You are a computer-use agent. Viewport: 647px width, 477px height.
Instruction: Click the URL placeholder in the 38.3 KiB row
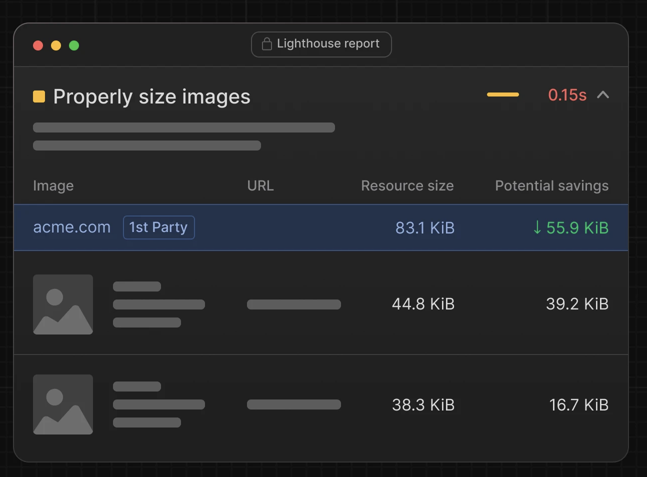click(x=293, y=404)
